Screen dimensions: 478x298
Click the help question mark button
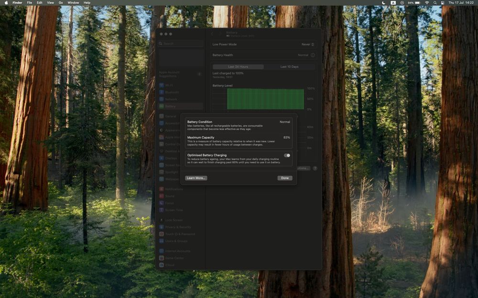pos(315,168)
